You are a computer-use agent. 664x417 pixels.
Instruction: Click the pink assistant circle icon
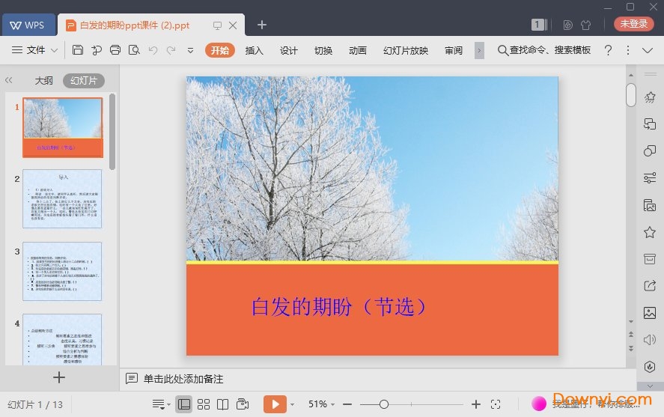pos(539,404)
